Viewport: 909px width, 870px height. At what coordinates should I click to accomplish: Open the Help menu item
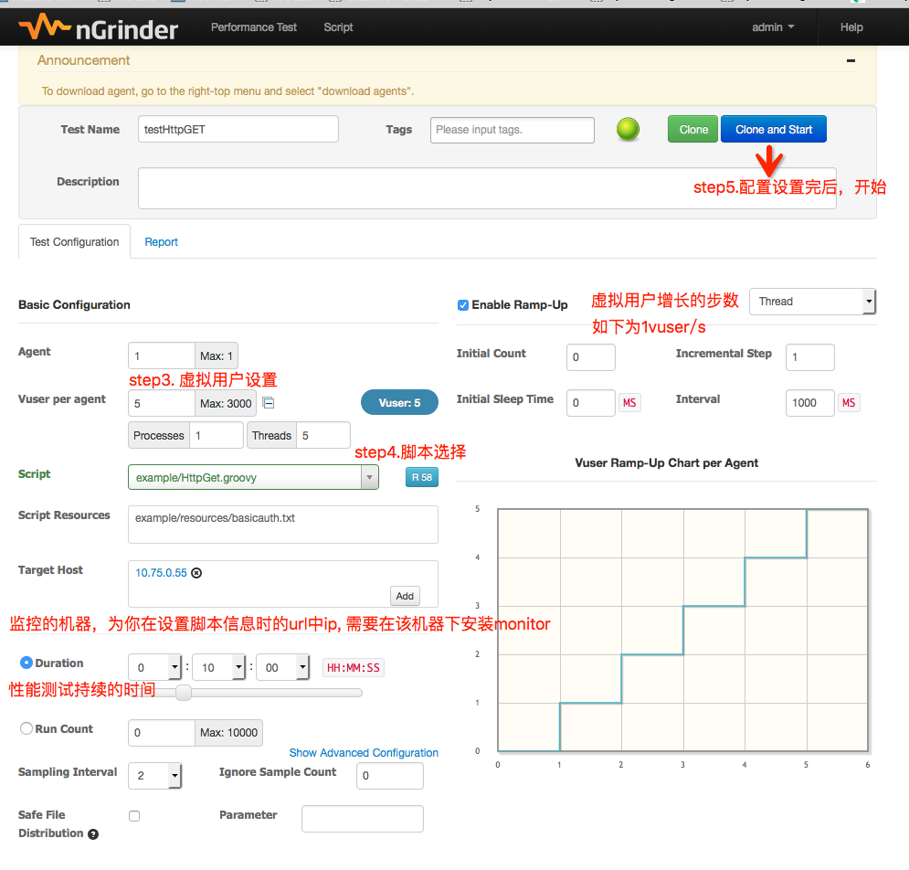pyautogui.click(x=851, y=27)
